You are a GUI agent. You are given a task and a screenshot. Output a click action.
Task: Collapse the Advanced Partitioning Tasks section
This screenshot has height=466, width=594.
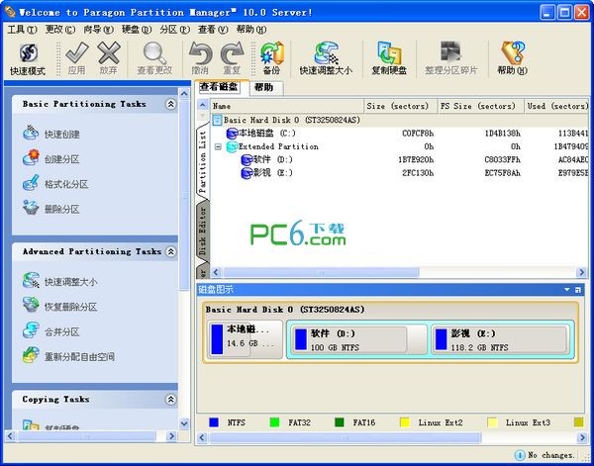pos(170,251)
